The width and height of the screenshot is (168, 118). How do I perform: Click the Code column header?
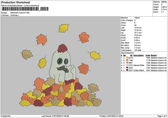(148, 55)
